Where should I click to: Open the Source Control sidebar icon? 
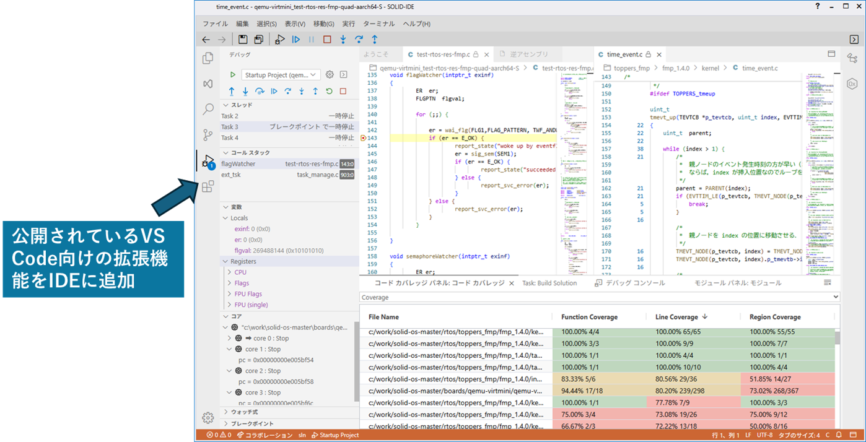point(208,135)
